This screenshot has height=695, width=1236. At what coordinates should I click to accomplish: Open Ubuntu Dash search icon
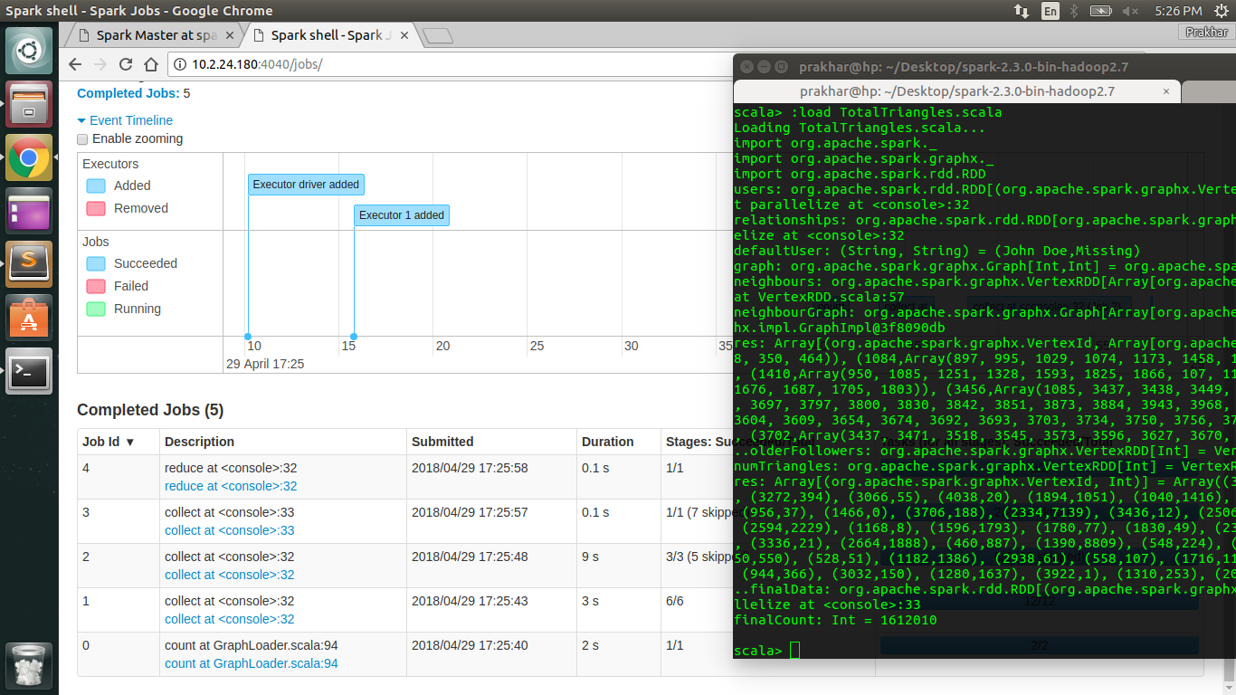coord(29,51)
